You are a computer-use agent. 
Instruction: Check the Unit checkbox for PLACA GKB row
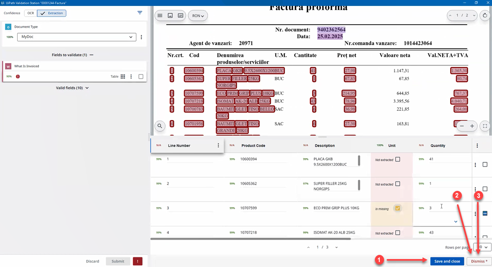pyautogui.click(x=397, y=159)
